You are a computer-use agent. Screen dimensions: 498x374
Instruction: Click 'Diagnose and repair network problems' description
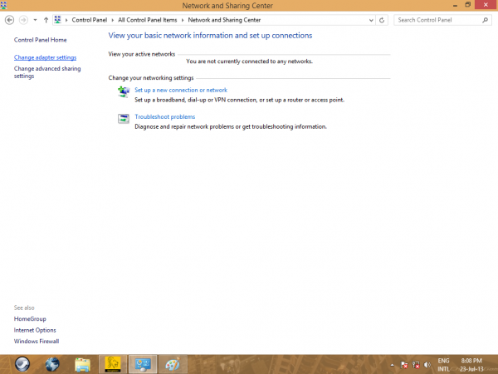click(231, 126)
